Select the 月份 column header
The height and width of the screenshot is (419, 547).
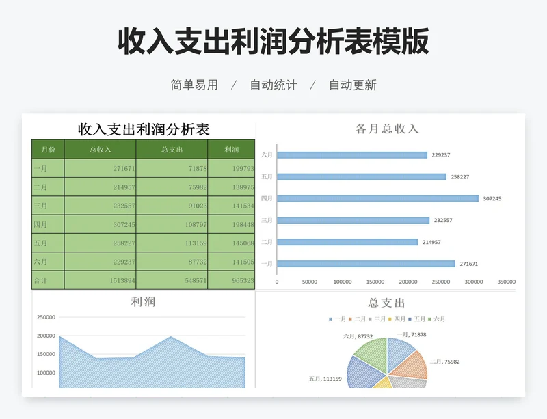tap(48, 149)
